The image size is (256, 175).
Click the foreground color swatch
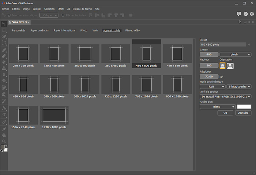coord(3,147)
